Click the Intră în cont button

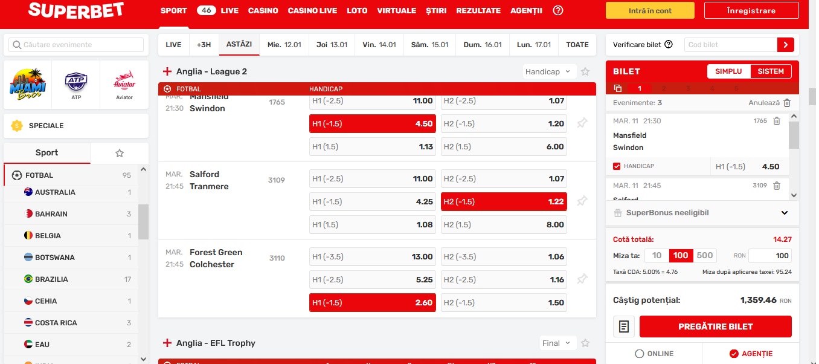tap(650, 10)
